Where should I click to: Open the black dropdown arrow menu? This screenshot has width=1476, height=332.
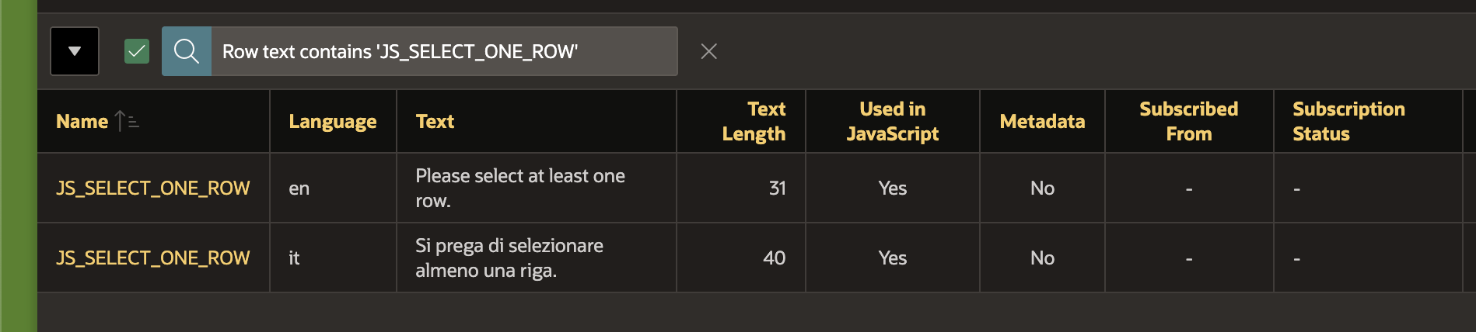(75, 51)
